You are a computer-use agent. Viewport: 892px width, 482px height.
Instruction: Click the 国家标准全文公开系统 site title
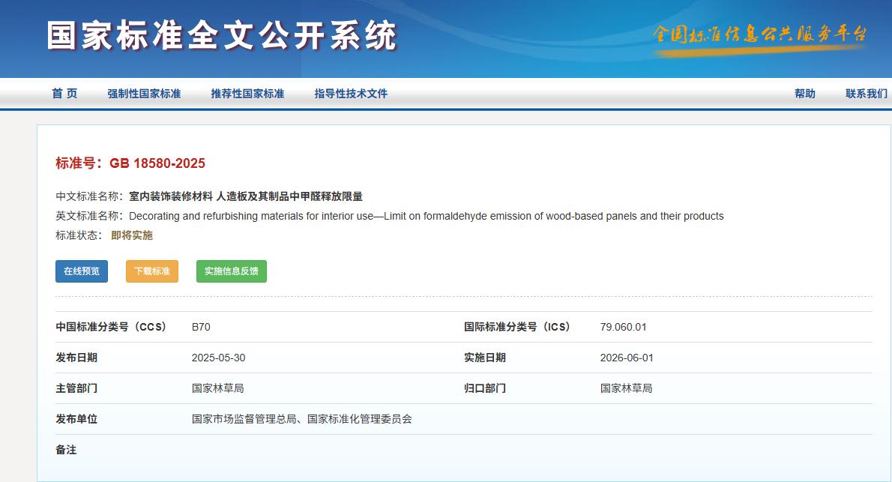(x=222, y=36)
